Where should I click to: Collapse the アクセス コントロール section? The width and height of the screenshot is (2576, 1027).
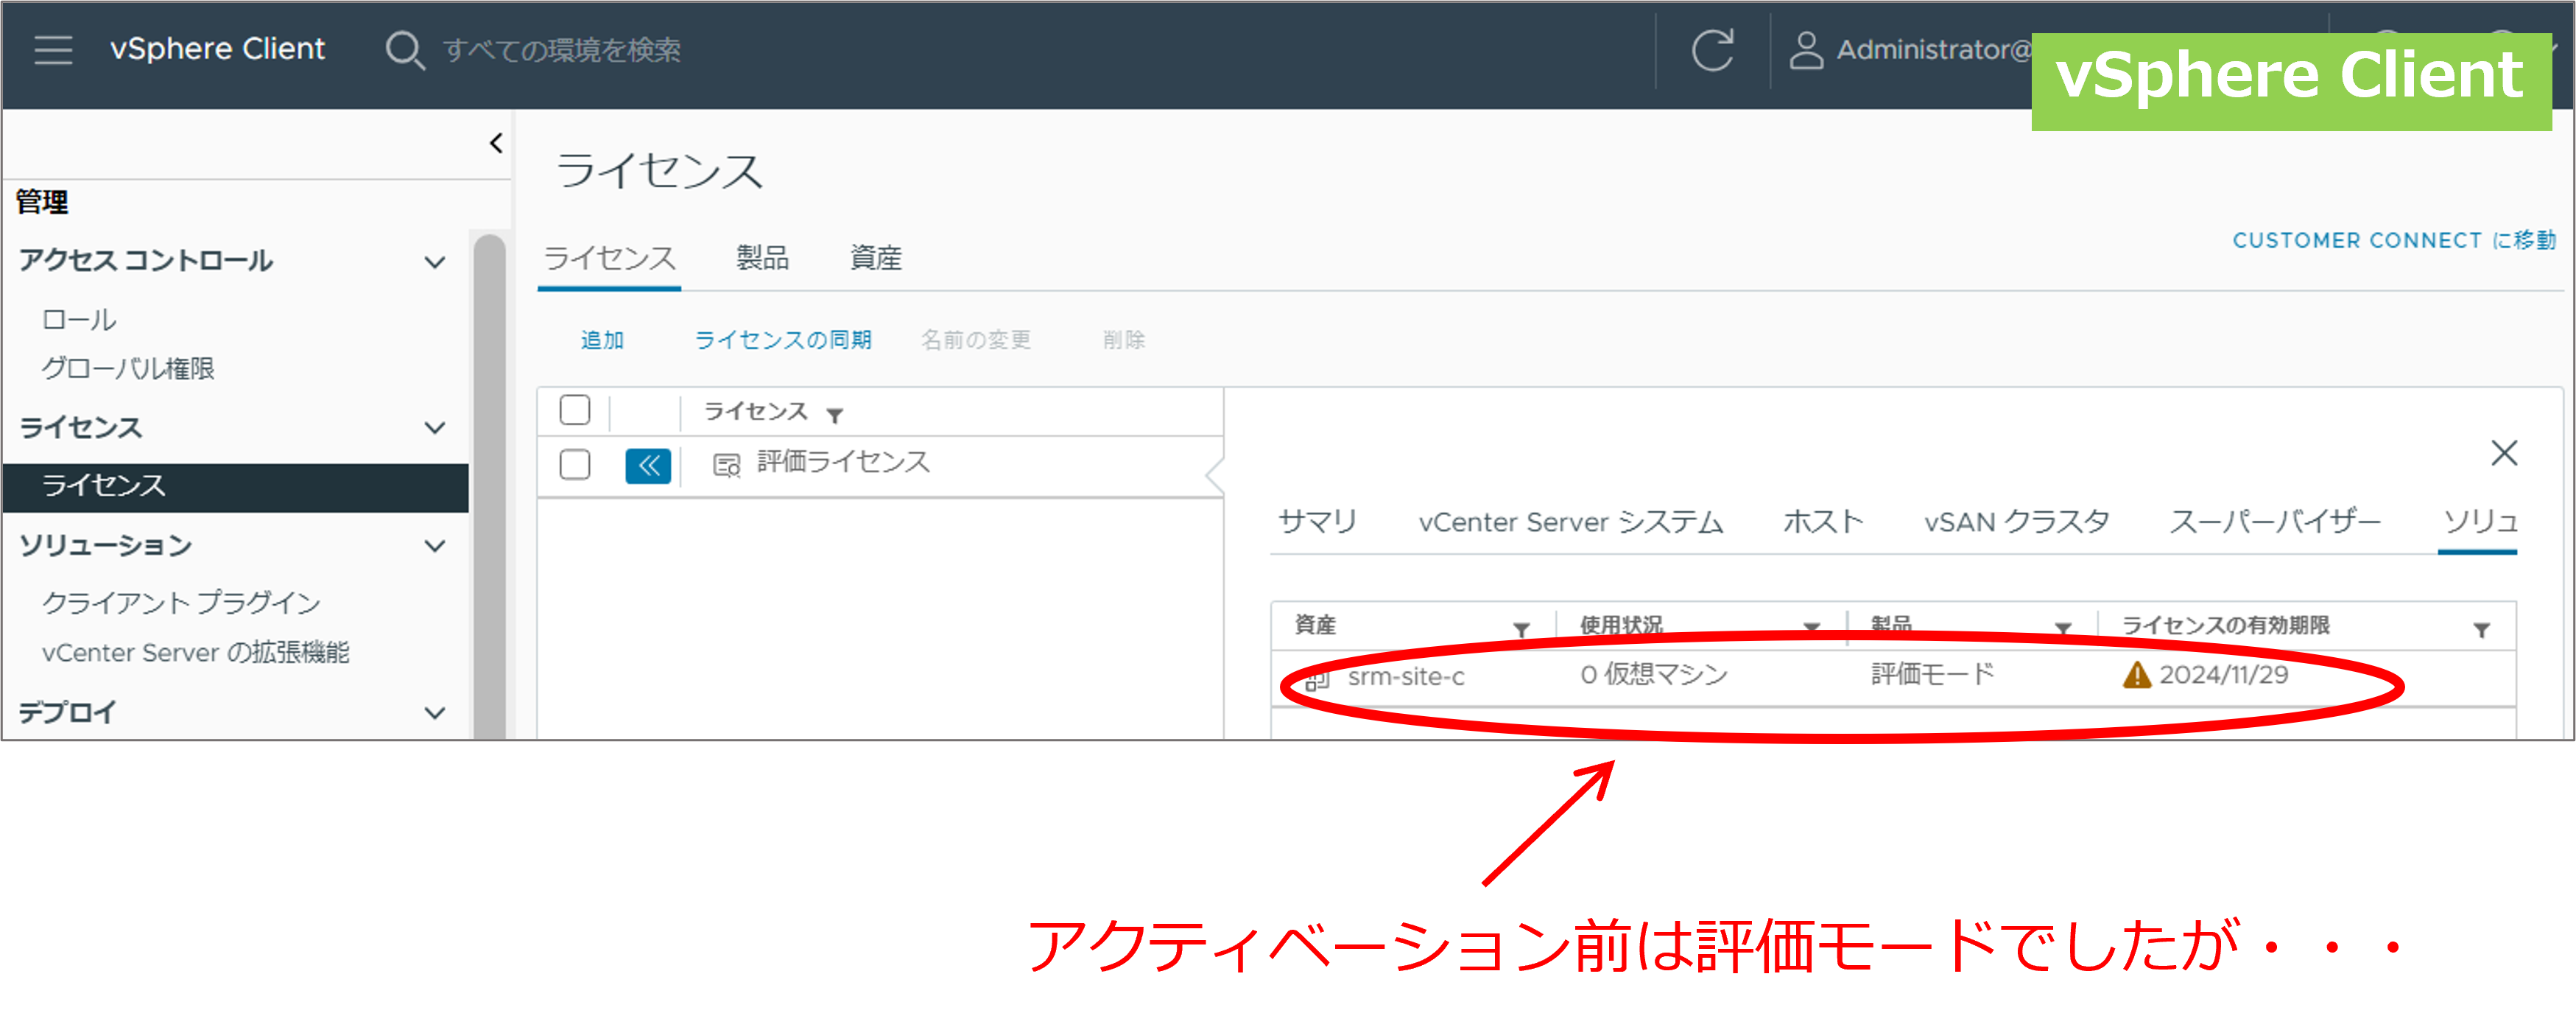[435, 262]
